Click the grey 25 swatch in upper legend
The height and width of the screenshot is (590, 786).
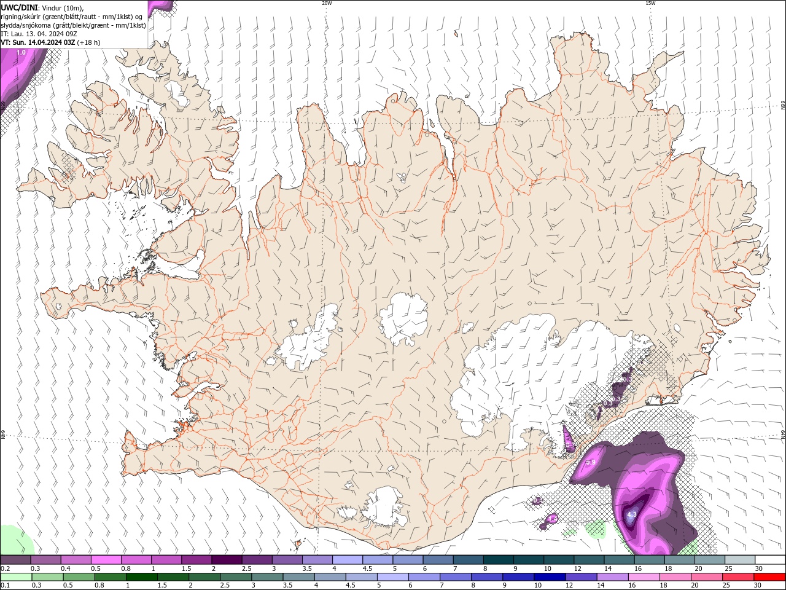pyautogui.click(x=741, y=560)
